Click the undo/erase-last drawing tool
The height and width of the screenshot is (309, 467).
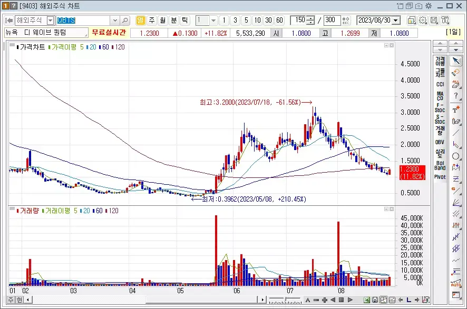tap(456, 73)
